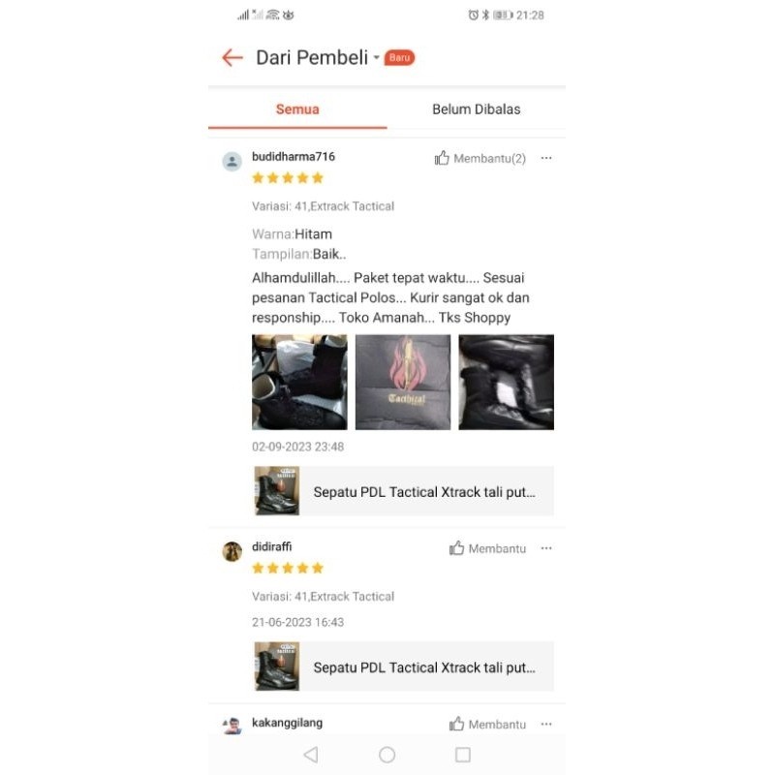View review photo with Tactical flame logo
Viewport: 775px width, 775px height.
pos(403,382)
